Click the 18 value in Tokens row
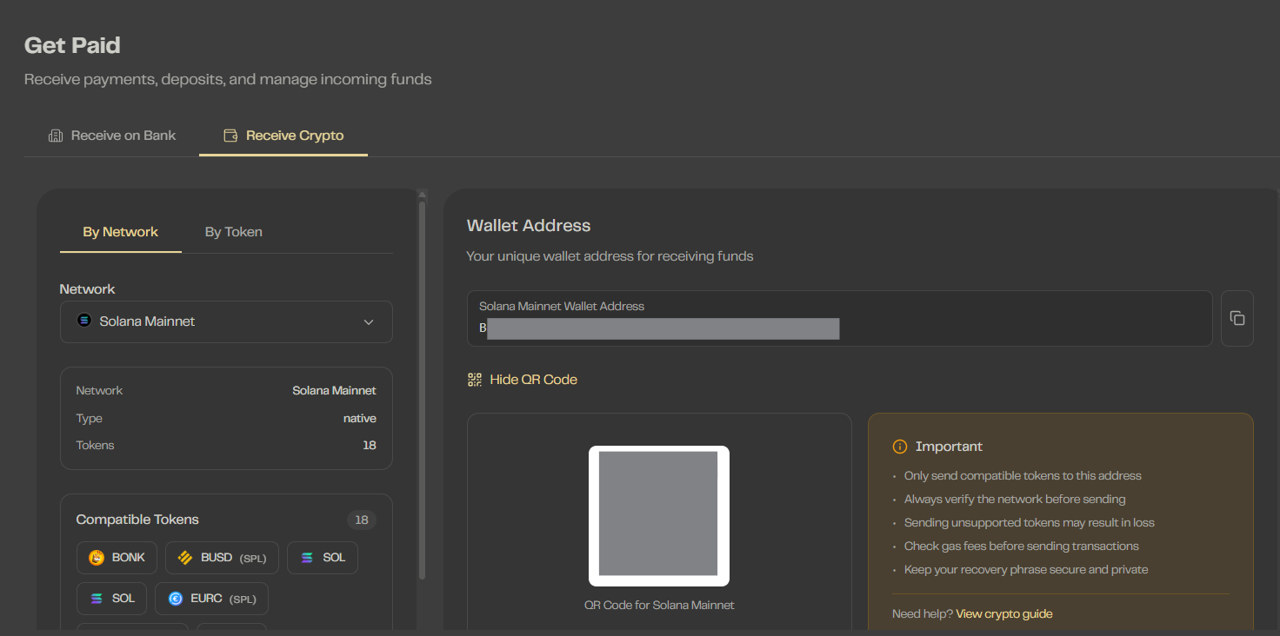The image size is (1280, 636). 370,446
